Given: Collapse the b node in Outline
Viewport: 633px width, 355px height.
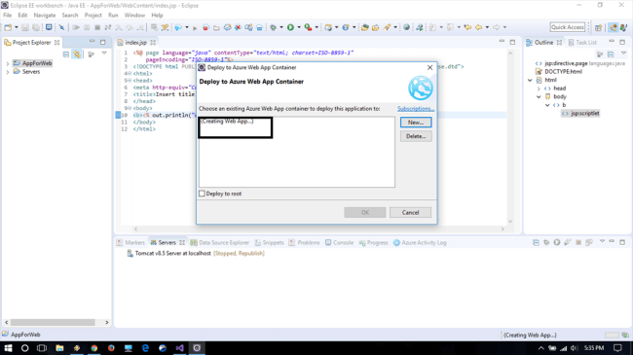Looking at the screenshot, I should [x=547, y=105].
